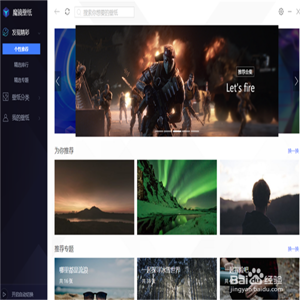This screenshot has height=300, width=300.
Task: Expand the 壁纸分类 section arrow
Action: (39, 98)
